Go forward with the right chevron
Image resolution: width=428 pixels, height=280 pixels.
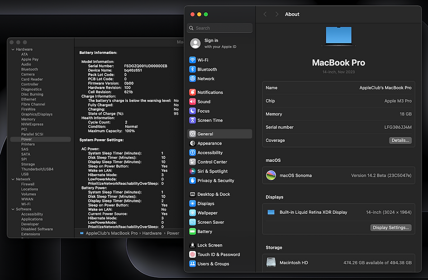pos(277,14)
